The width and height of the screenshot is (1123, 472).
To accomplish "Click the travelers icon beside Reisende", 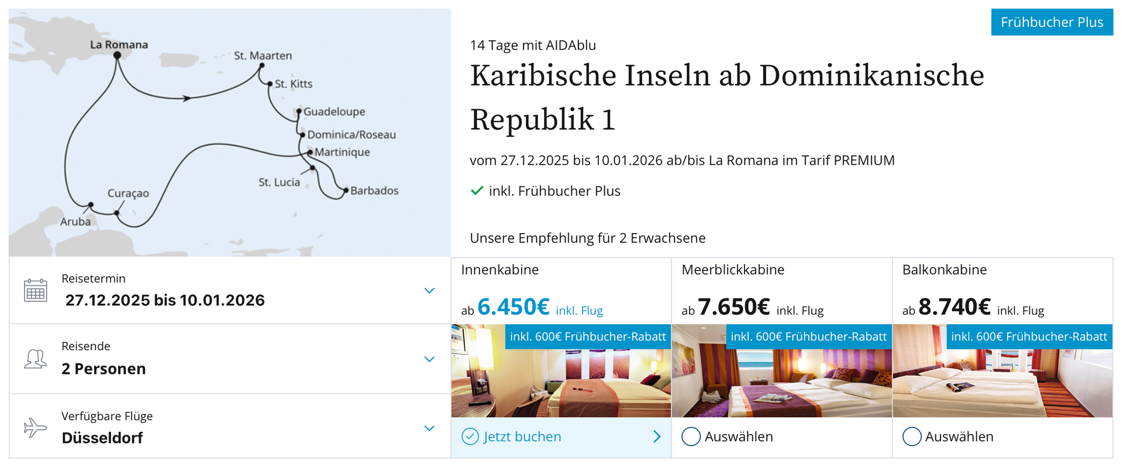I will (x=35, y=359).
